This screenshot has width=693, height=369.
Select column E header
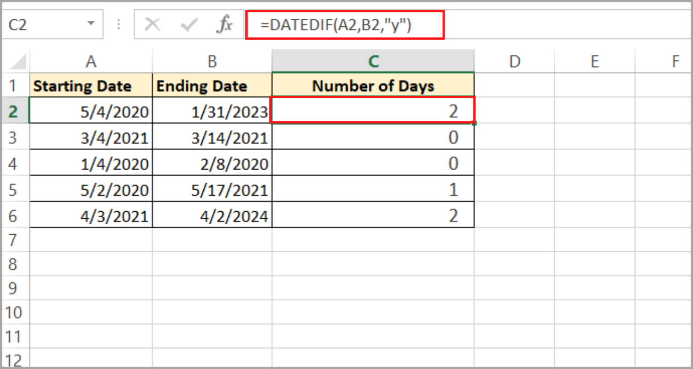tap(595, 61)
